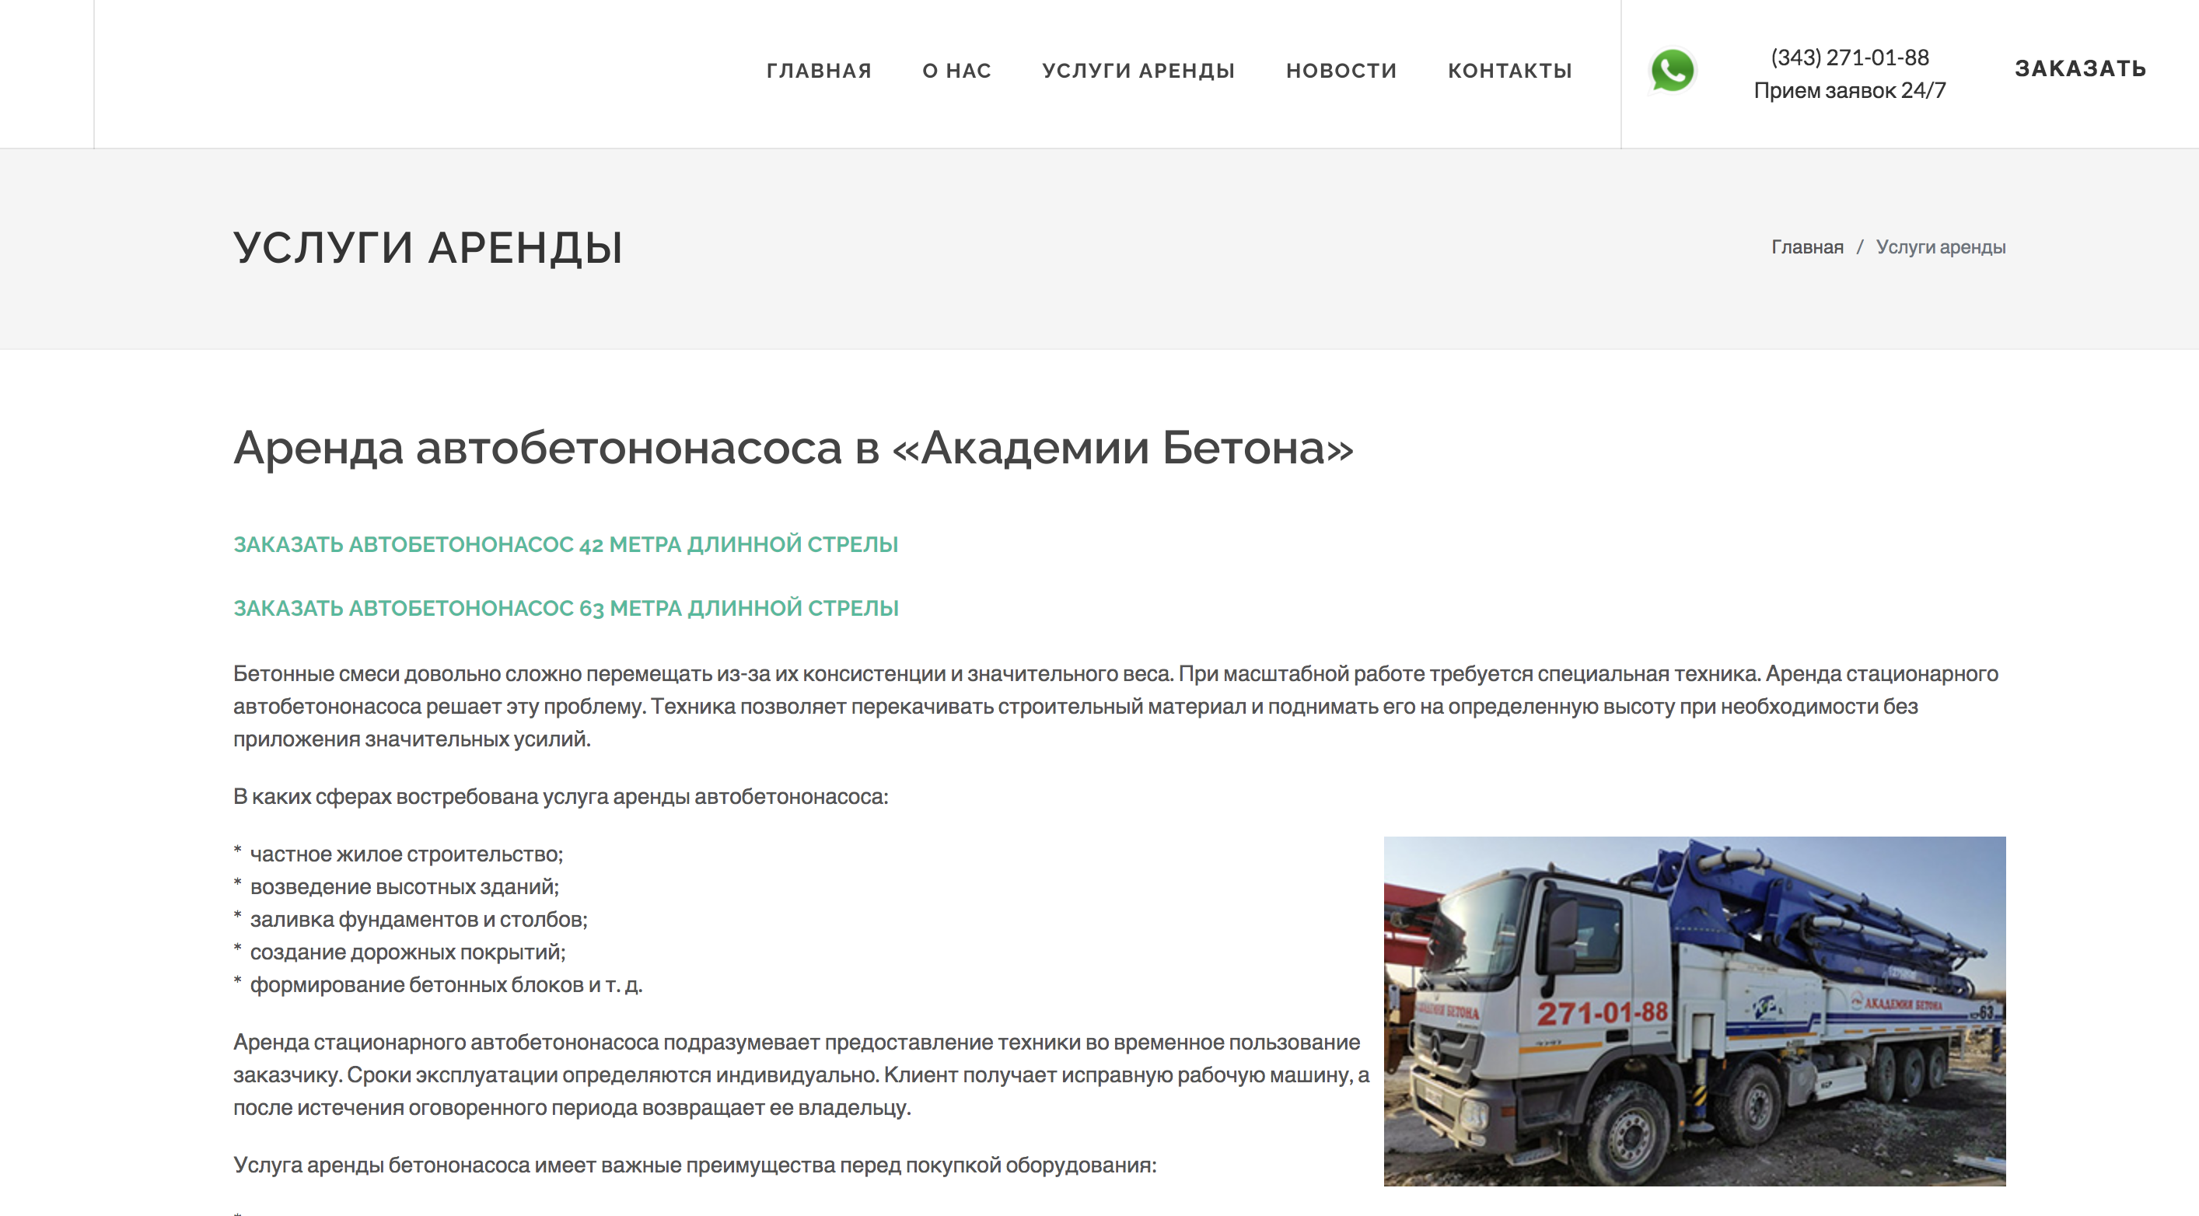The height and width of the screenshot is (1216, 2199).
Task: Click Главная in the breadcrumb trail
Action: point(1807,247)
